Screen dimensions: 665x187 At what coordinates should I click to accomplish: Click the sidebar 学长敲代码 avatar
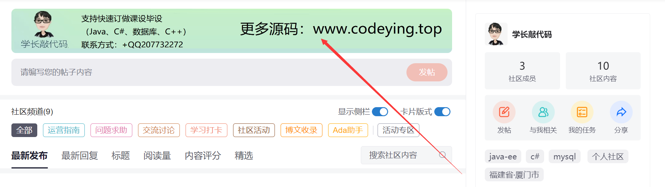point(496,34)
